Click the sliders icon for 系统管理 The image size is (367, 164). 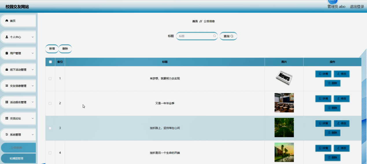coord(7,135)
